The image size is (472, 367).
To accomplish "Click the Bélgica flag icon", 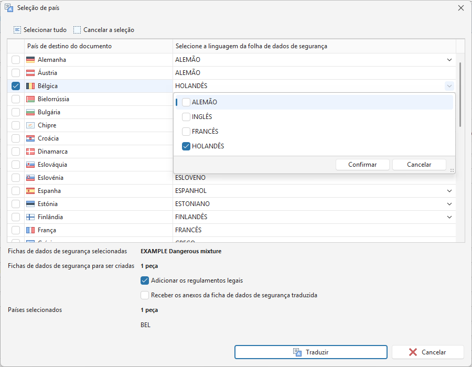I will pos(30,86).
